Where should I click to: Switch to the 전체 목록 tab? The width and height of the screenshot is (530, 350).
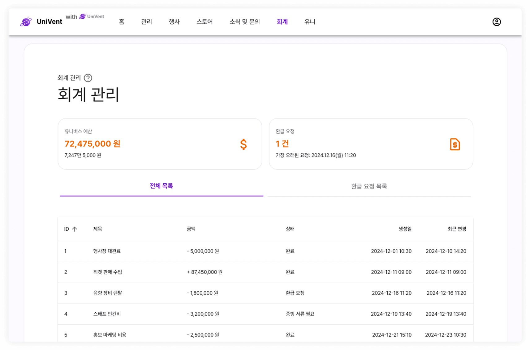pos(162,186)
